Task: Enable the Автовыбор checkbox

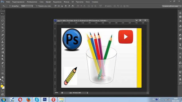Action: 10,6
